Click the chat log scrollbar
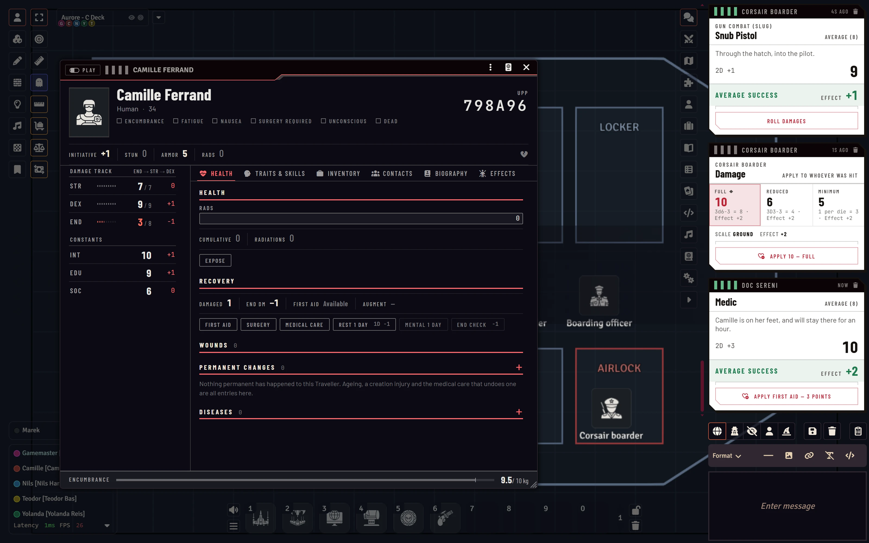This screenshot has width=869, height=543. 702,386
